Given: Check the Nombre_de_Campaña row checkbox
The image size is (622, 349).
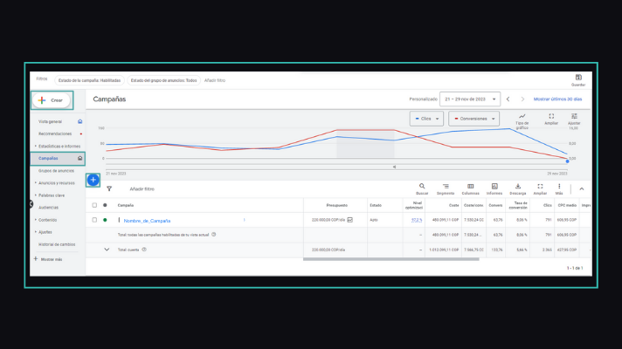Looking at the screenshot, I should (x=94, y=220).
